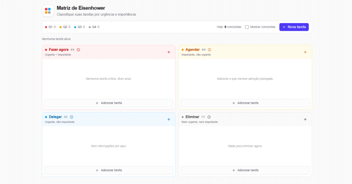Click the blue plus icon in Delegar header

(169, 120)
